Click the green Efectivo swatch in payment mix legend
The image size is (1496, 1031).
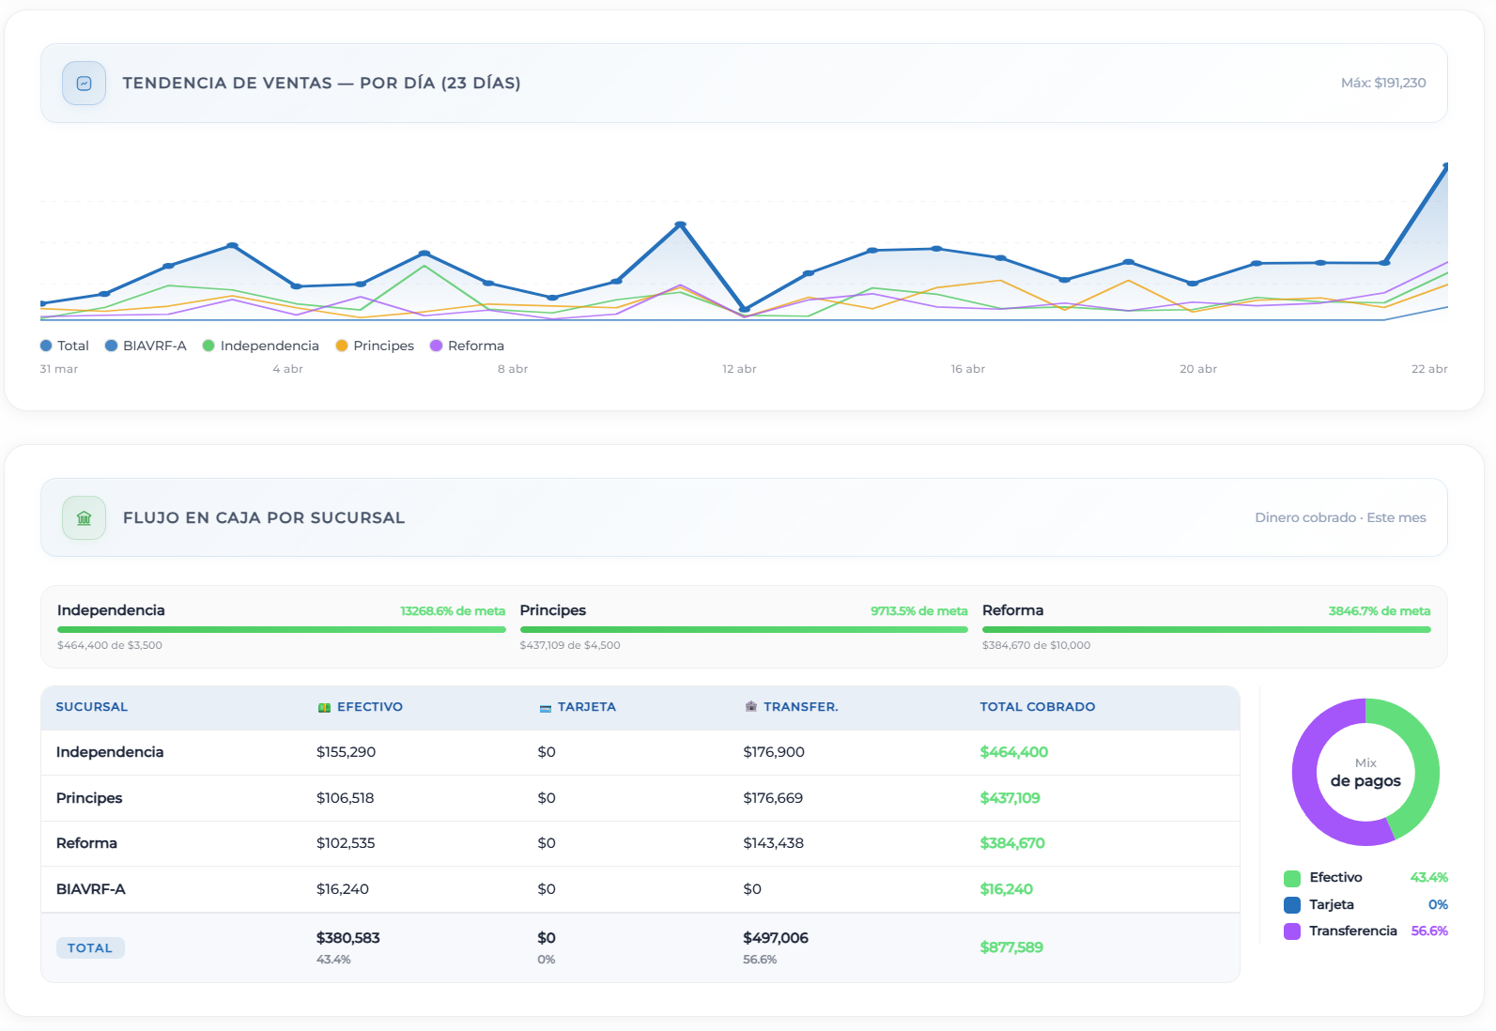coord(1292,878)
